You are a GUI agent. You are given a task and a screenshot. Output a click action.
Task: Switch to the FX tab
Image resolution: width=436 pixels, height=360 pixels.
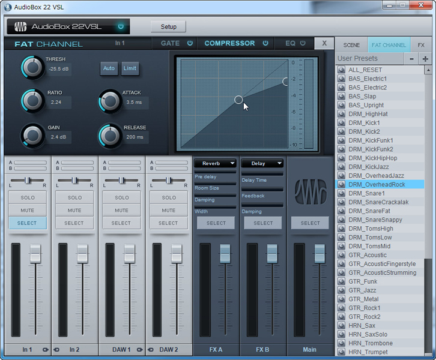pos(421,45)
